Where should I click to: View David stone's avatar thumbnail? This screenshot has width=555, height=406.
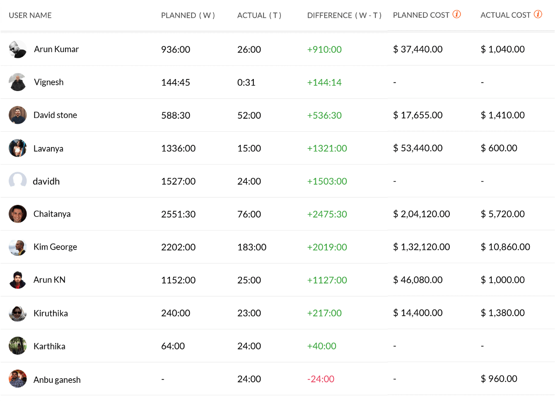click(17, 115)
